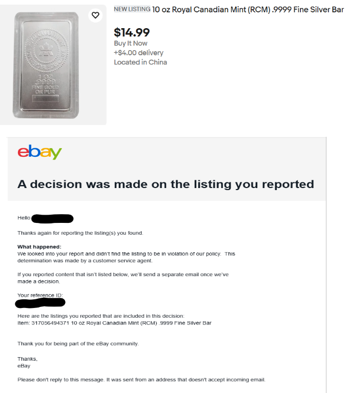Viewport: 349px width, 393px height.
Task: Click the item number 317056494371 line
Action: click(114, 323)
